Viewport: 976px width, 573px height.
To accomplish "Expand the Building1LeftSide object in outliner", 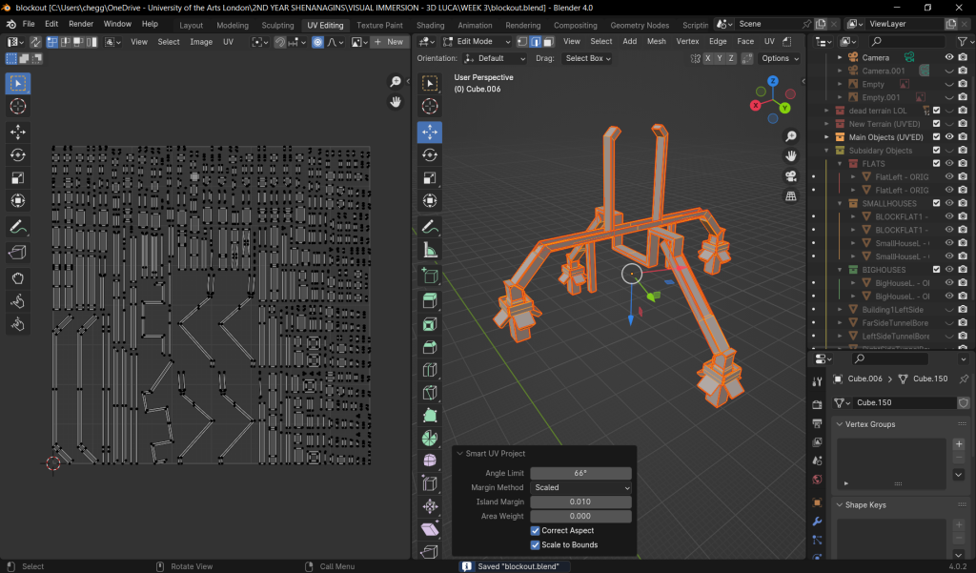I will coord(840,310).
